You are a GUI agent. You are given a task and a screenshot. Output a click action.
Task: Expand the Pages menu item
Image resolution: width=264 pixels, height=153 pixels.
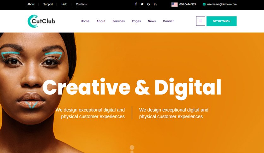[136, 21]
